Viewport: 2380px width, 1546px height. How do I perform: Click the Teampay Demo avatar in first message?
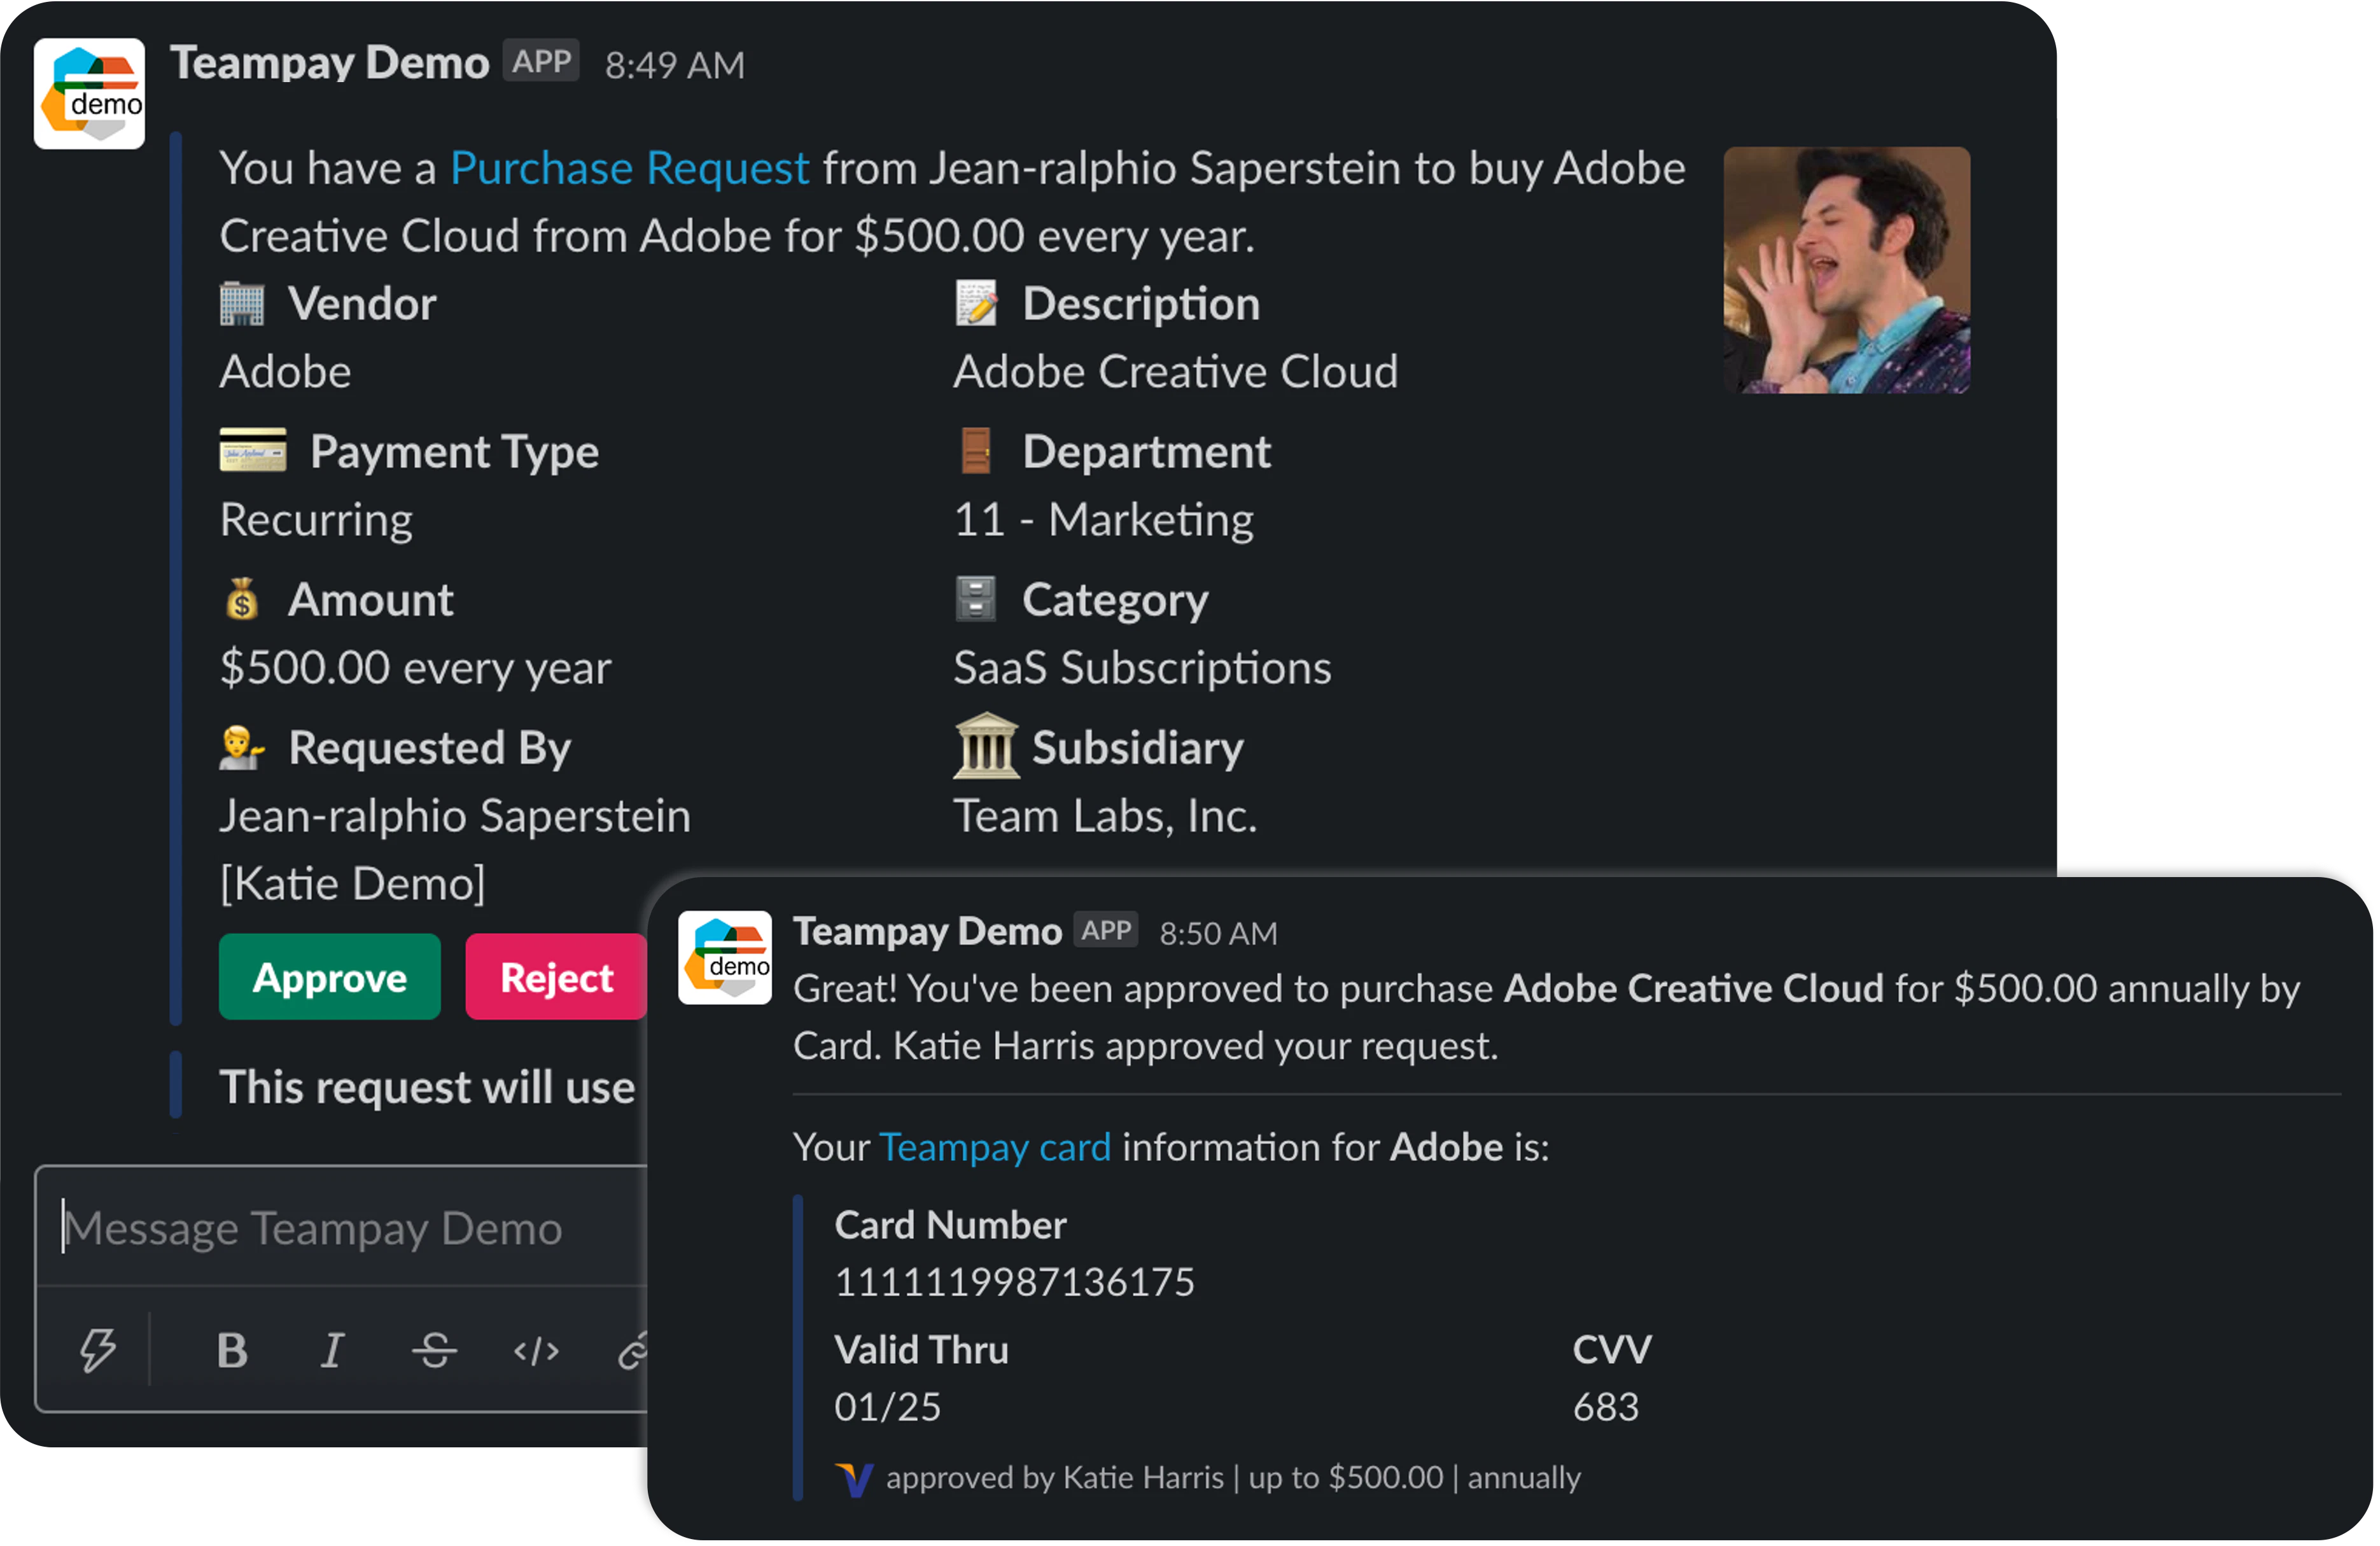pos(89,92)
